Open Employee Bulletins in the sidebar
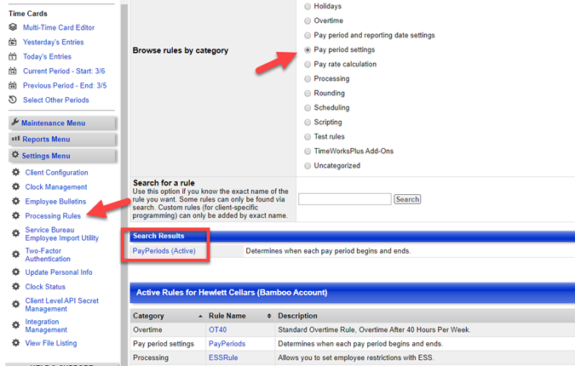The height and width of the screenshot is (366, 575). [55, 202]
